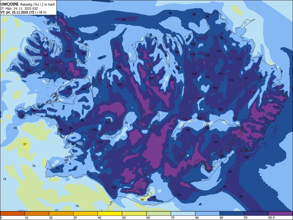The width and height of the screenshot is (293, 220).
Task: Click the 'VT: þri. 25.11.2025 17Z (+38 h)' line
Action: 23,12
